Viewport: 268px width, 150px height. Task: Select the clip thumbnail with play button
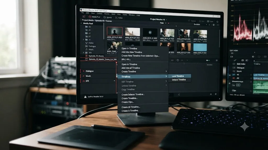[x=150, y=32]
